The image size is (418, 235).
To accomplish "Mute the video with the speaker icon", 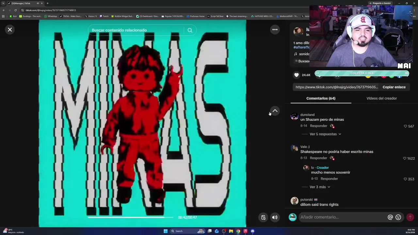I will [x=275, y=217].
